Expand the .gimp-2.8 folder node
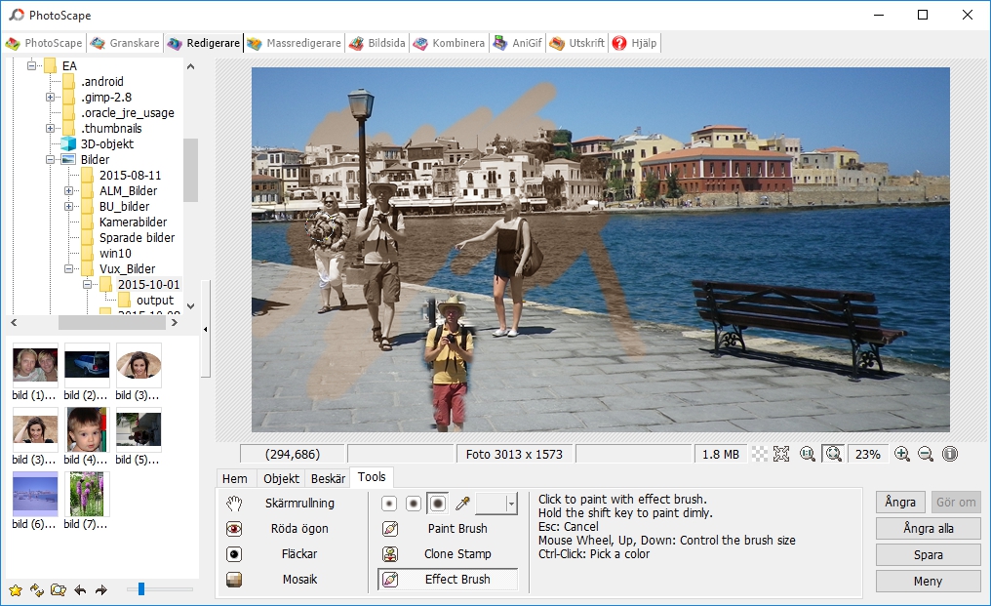The height and width of the screenshot is (606, 991). (x=50, y=98)
